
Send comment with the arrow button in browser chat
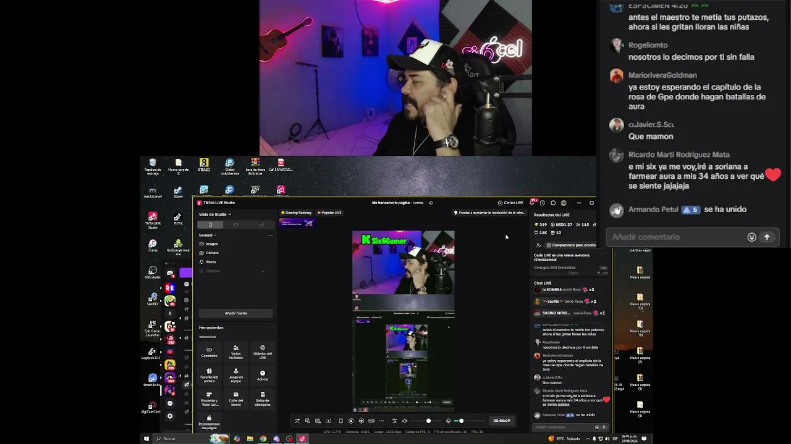pos(767,237)
